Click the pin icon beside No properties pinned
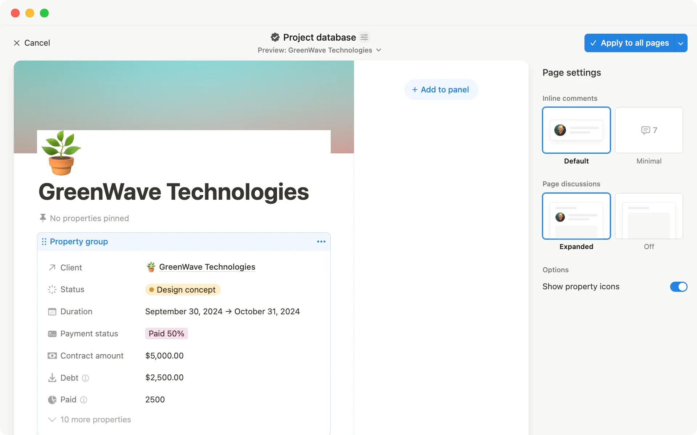Screen dimensions: 697x435 (x=42, y=218)
